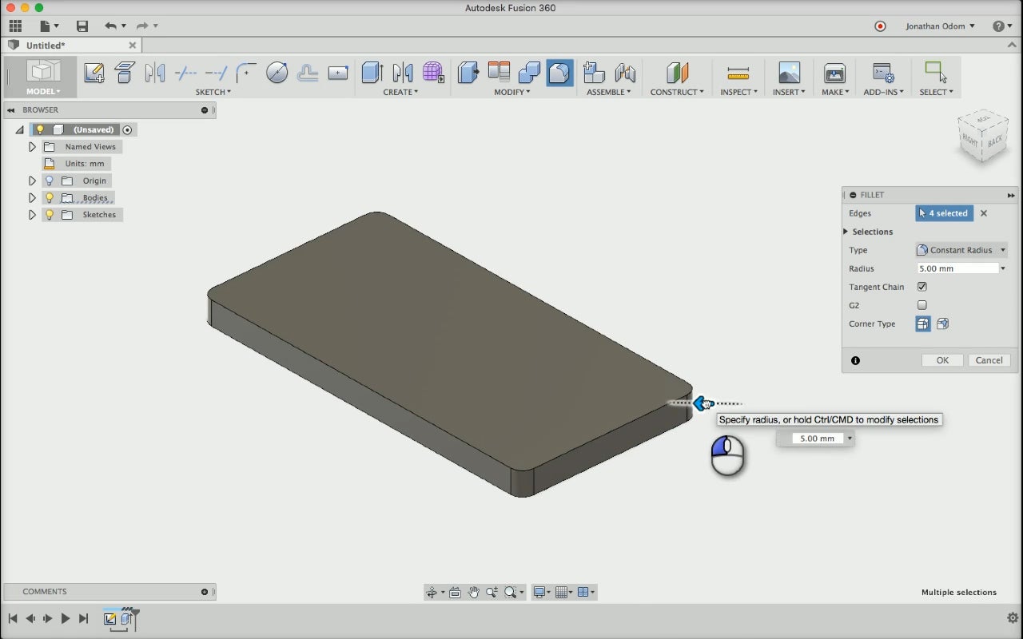Click the Save disk icon
The height and width of the screenshot is (639, 1023).
coord(82,26)
